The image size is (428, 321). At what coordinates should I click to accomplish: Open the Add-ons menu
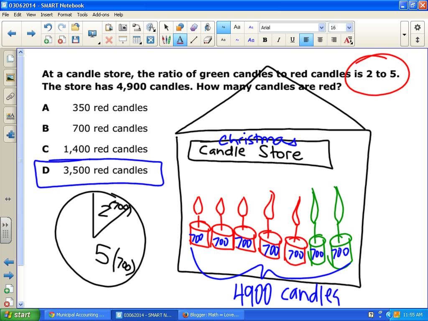[101, 15]
